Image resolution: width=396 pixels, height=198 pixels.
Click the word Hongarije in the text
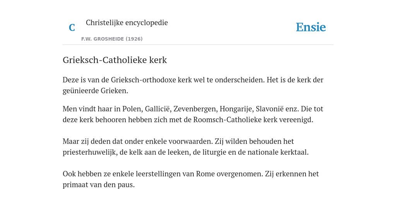point(237,109)
